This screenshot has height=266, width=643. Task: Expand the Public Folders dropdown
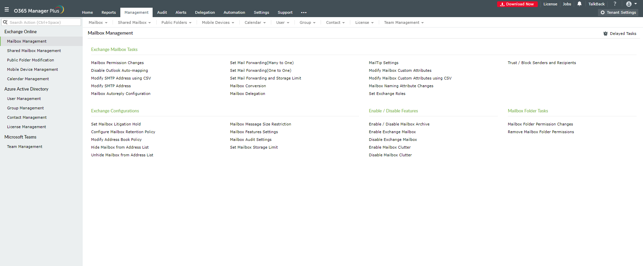[x=176, y=22]
